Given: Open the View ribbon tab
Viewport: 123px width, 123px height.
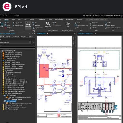Looking at the screenshot, I should (x=25, y=20).
